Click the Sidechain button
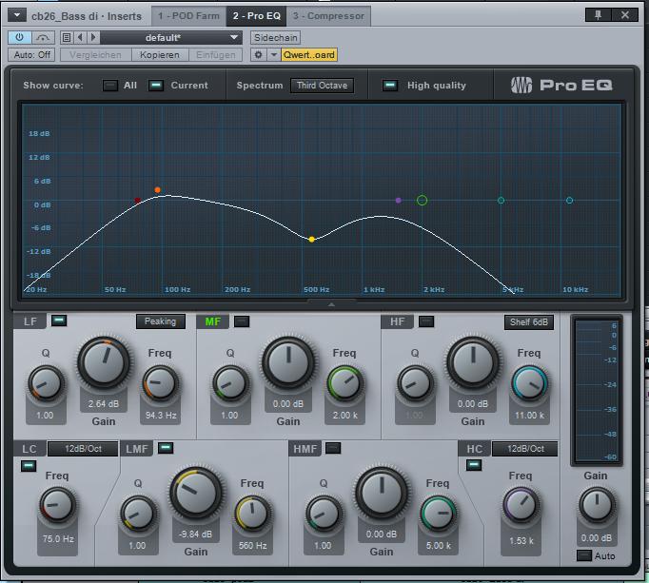 (x=276, y=38)
